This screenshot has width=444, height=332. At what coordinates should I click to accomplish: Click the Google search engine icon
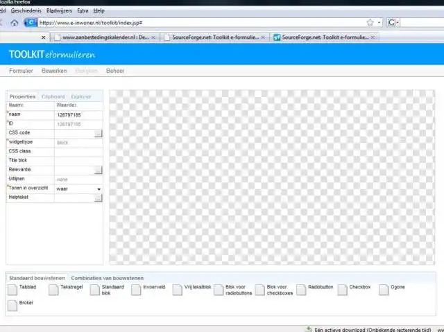click(391, 22)
